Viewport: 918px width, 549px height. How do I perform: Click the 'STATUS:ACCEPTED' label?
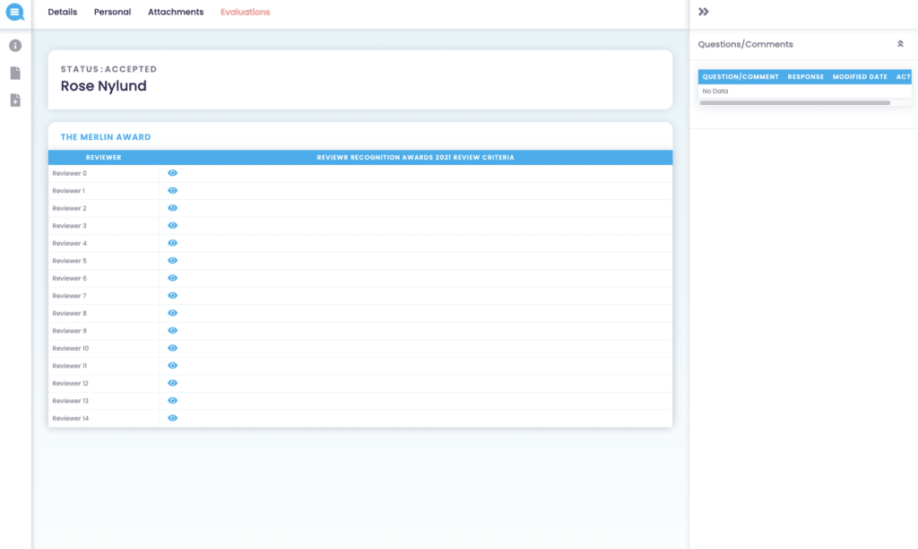108,69
